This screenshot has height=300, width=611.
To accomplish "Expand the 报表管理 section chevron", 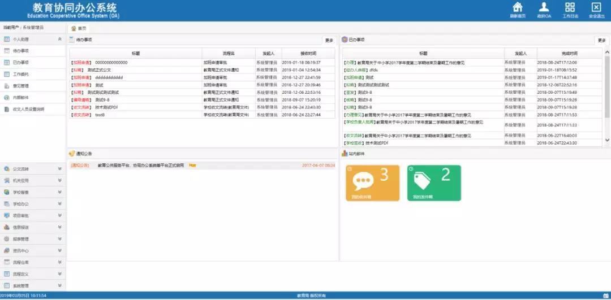I will pos(59,239).
